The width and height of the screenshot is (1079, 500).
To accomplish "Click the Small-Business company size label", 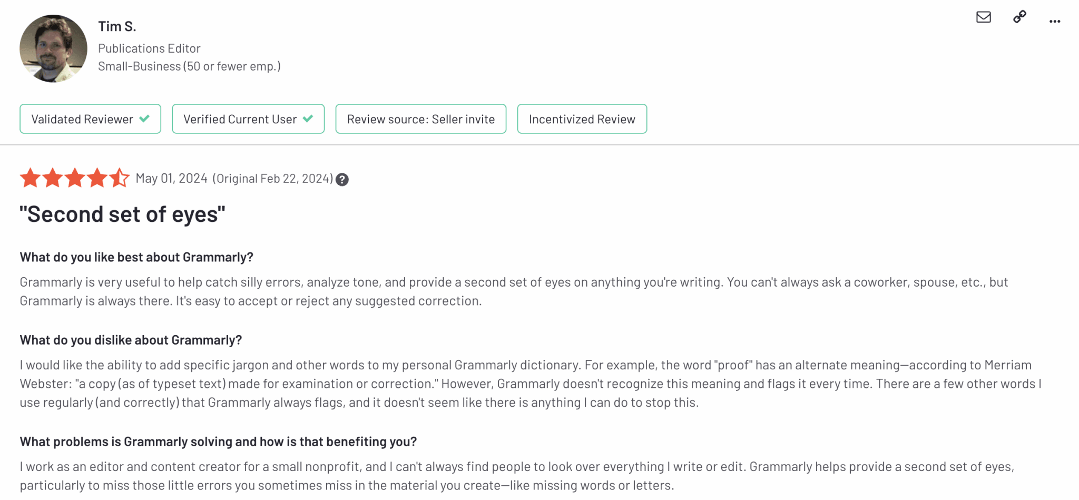I will tap(189, 66).
